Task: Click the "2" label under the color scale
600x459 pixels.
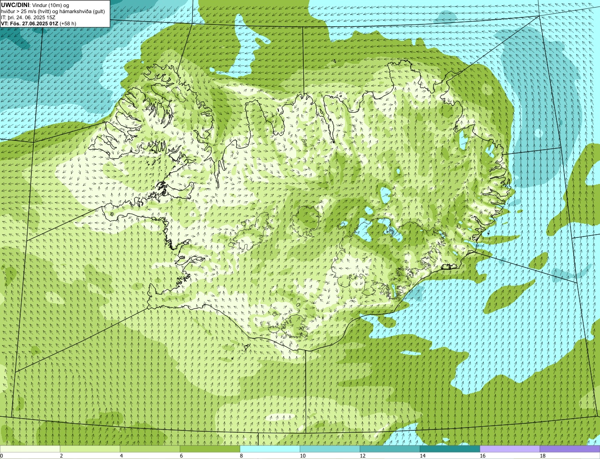Action: pyautogui.click(x=61, y=456)
